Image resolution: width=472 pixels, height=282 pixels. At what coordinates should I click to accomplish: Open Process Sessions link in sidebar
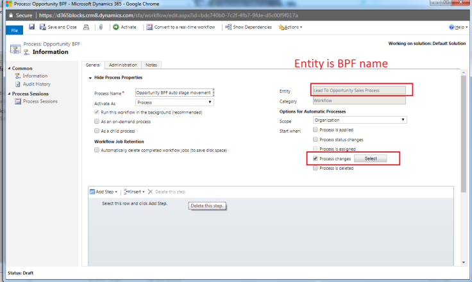40,101
